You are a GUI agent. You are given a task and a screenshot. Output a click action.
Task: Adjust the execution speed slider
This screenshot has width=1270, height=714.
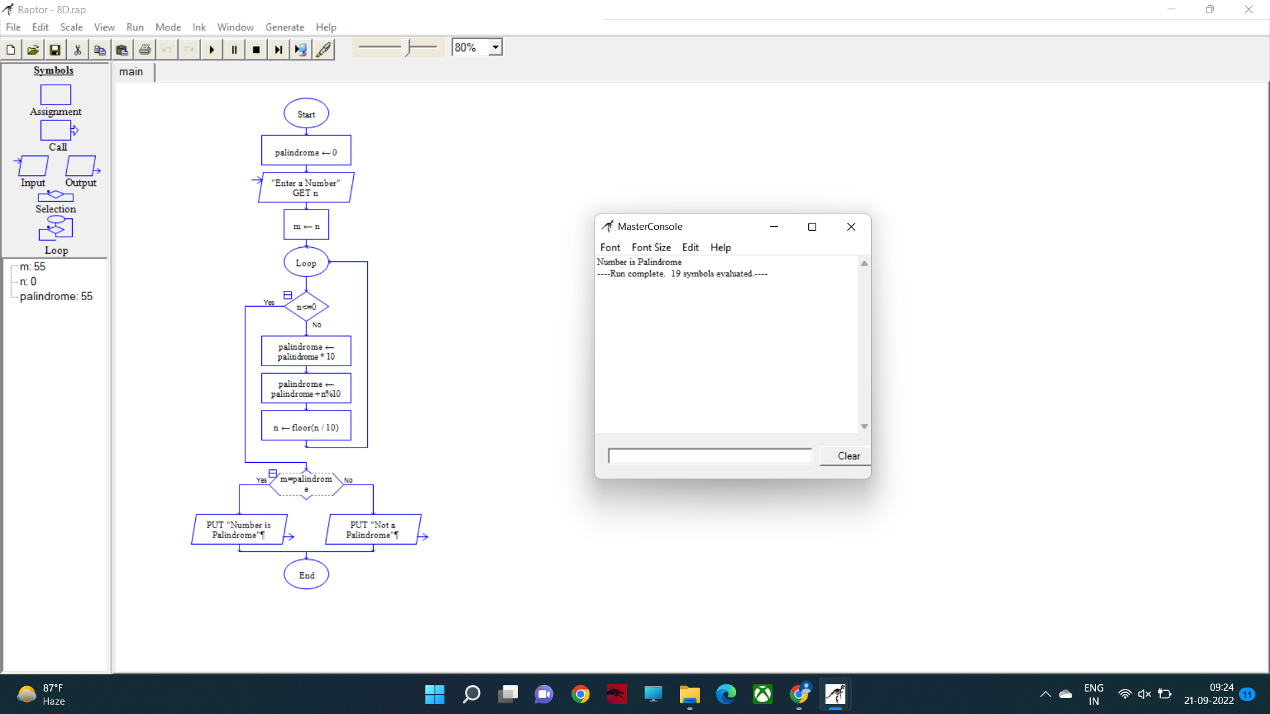pyautogui.click(x=409, y=48)
